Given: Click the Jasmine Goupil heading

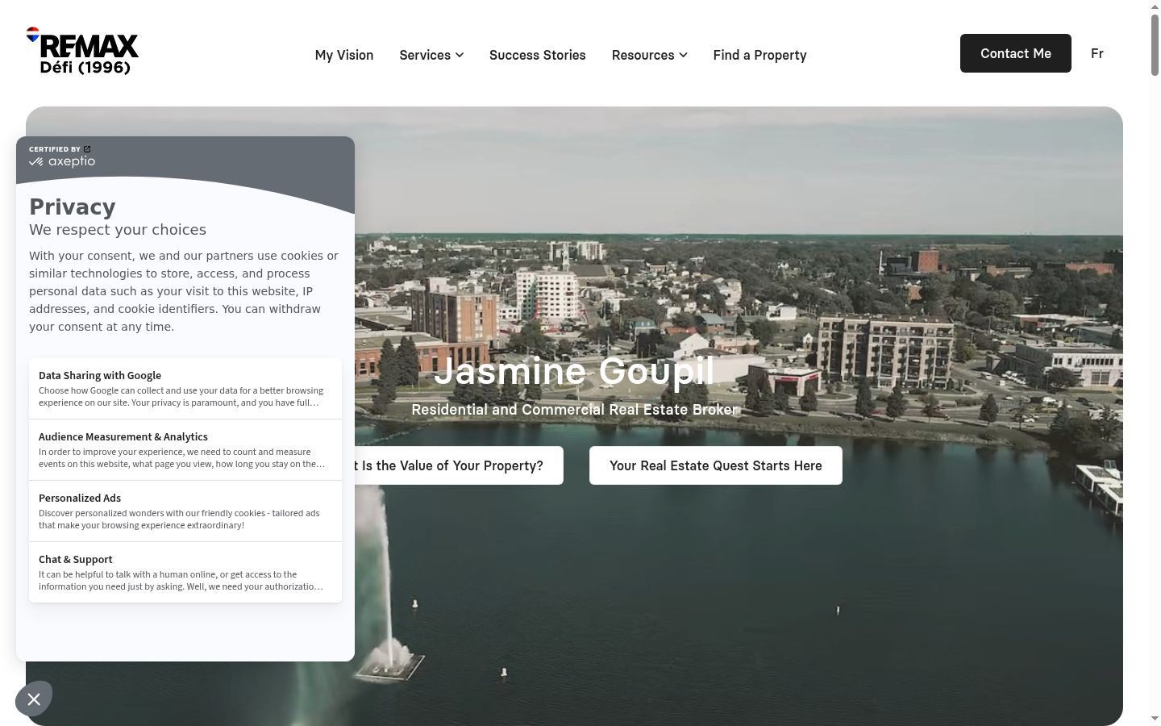Looking at the screenshot, I should [x=574, y=371].
